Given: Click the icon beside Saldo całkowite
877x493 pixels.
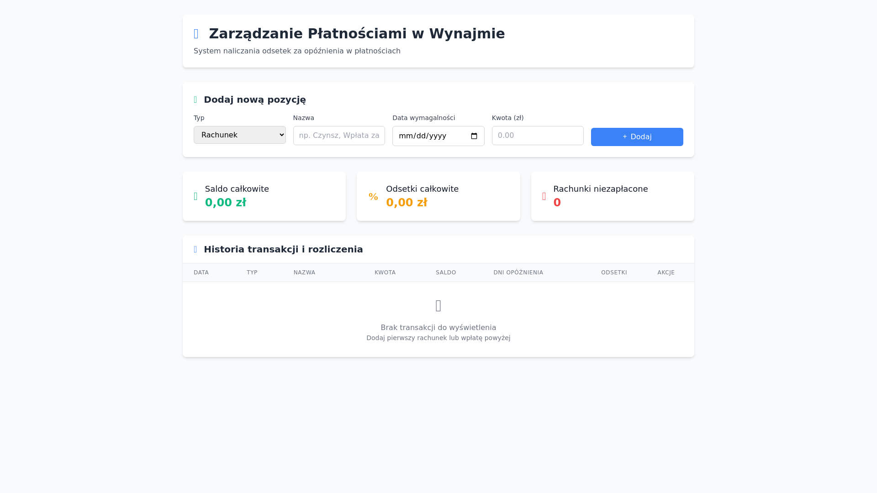Looking at the screenshot, I should (x=196, y=196).
